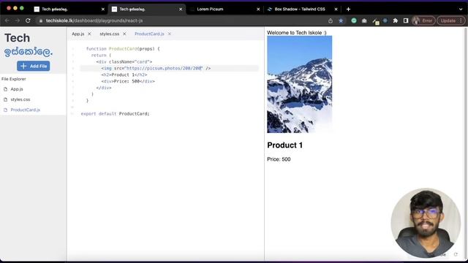This screenshot has width=468, height=263.
Task: Close the Lorem Picsum browser tab
Action: pos(258,9)
